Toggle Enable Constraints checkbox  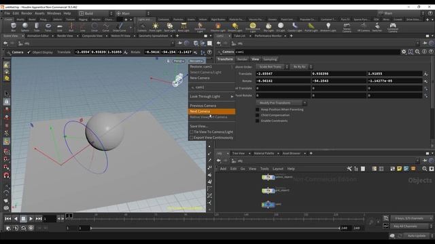click(257, 121)
